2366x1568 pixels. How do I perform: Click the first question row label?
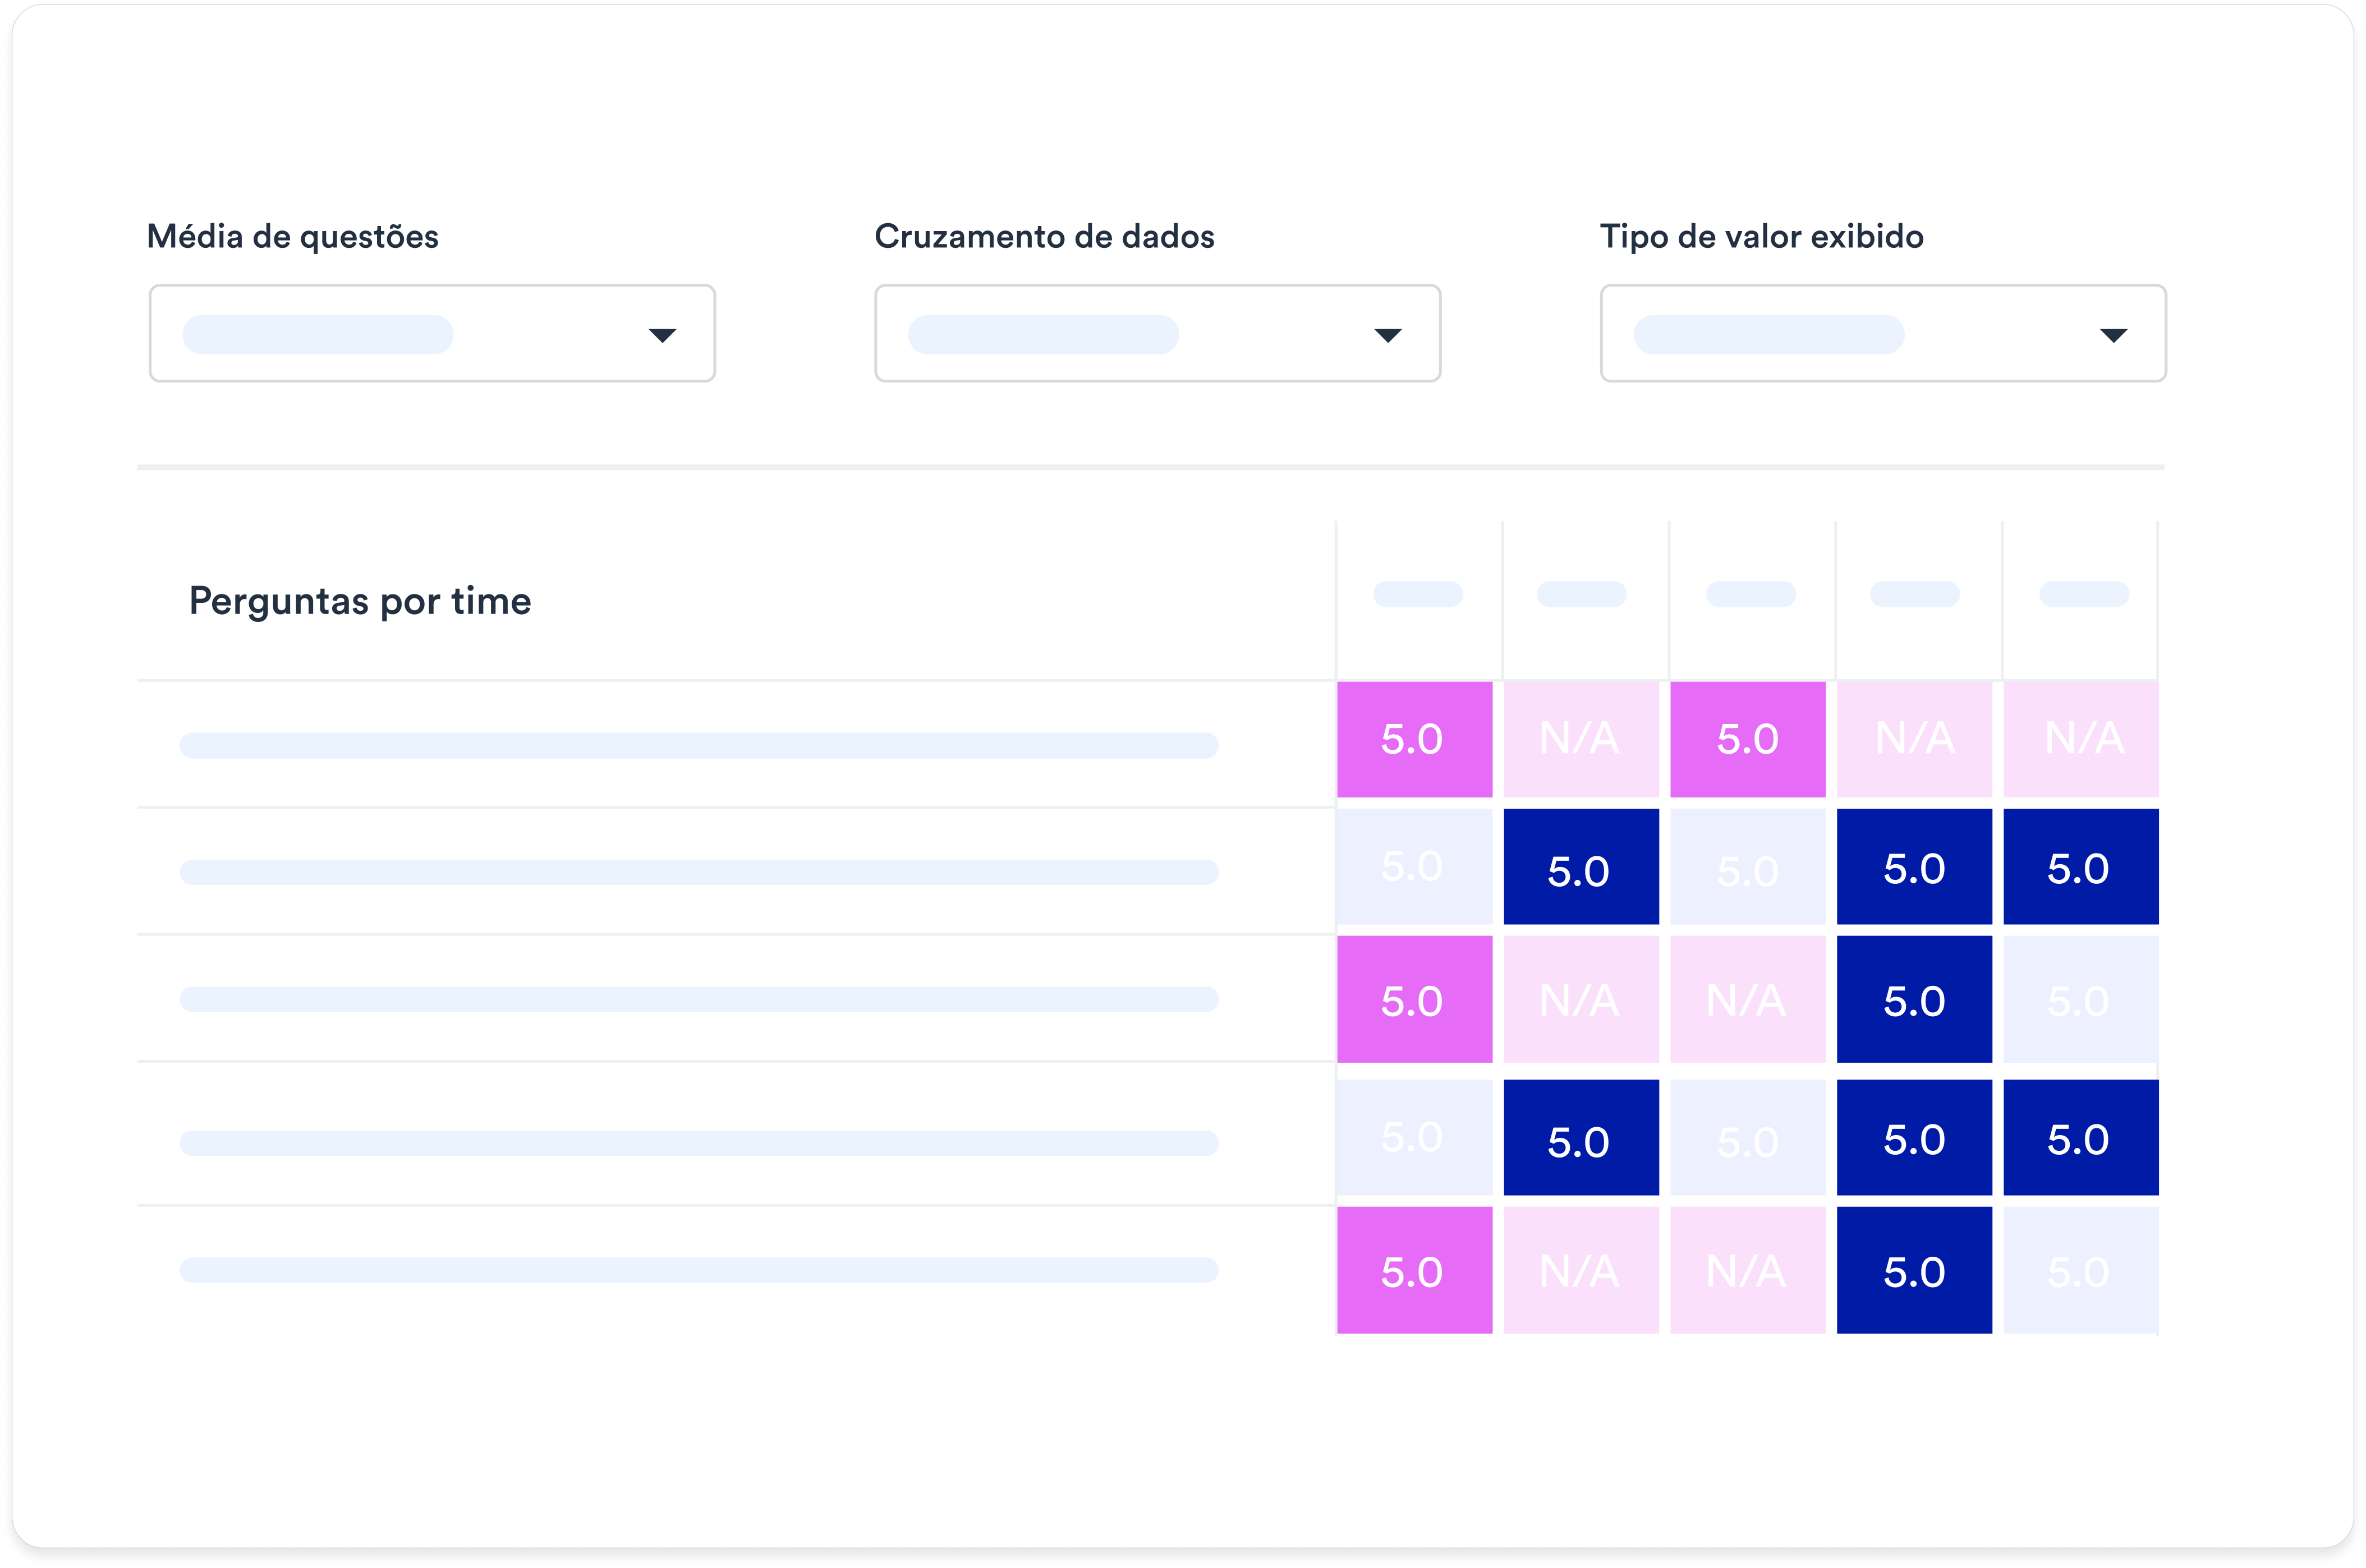[699, 745]
